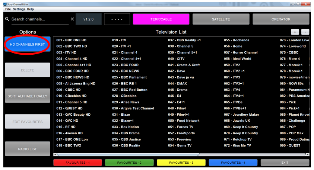
Task: Select channel 021 - Channel 4
Action: (125, 52)
